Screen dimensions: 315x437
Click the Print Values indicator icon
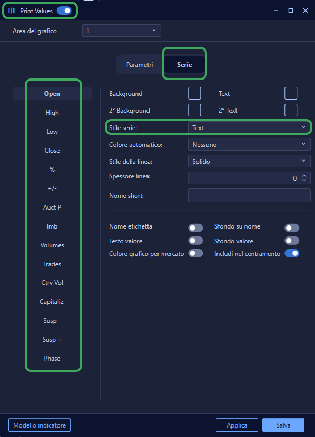tap(12, 11)
